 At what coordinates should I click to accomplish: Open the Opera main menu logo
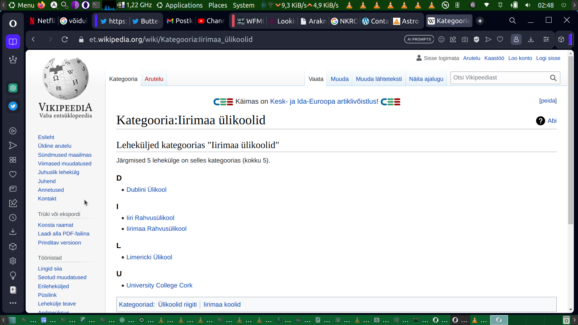coord(13,23)
